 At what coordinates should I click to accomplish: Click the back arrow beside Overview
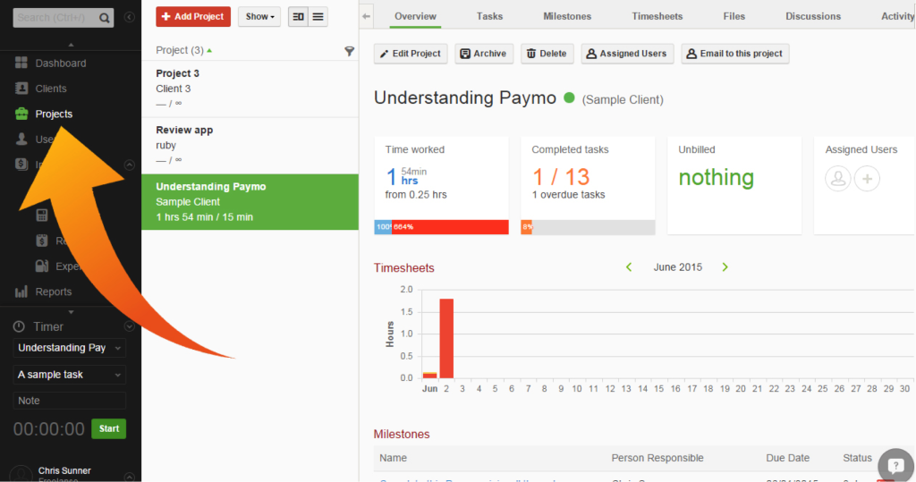(x=366, y=16)
